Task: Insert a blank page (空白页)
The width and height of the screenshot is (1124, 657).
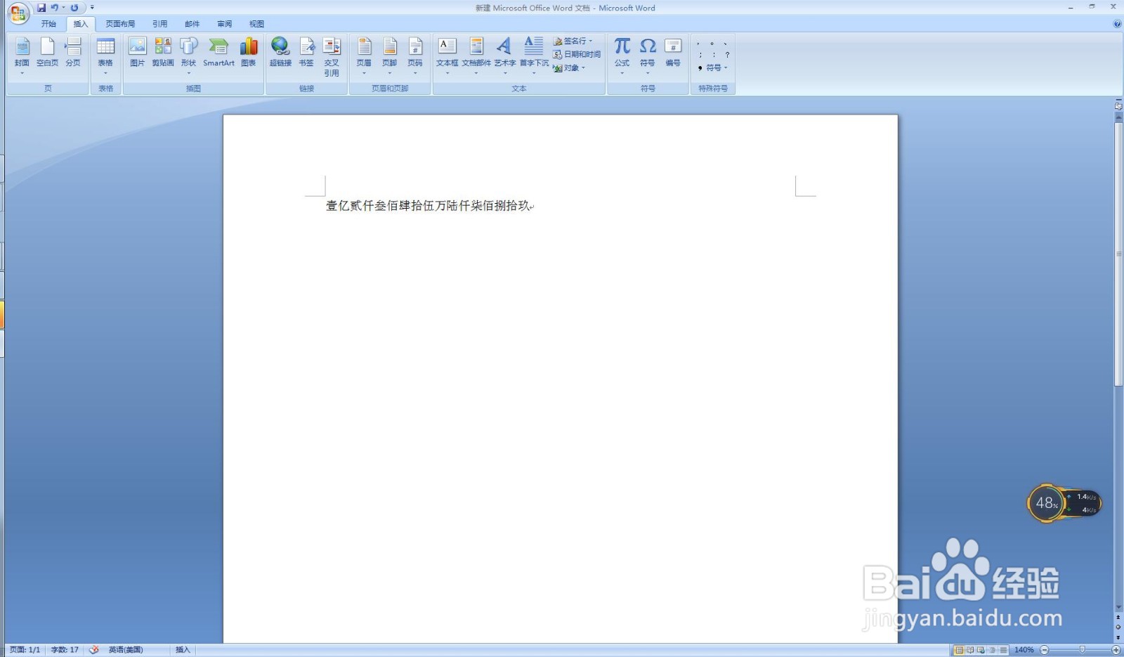Action: click(x=47, y=52)
